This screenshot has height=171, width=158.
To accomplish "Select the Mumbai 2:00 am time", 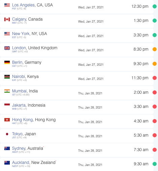I will point(141,92).
